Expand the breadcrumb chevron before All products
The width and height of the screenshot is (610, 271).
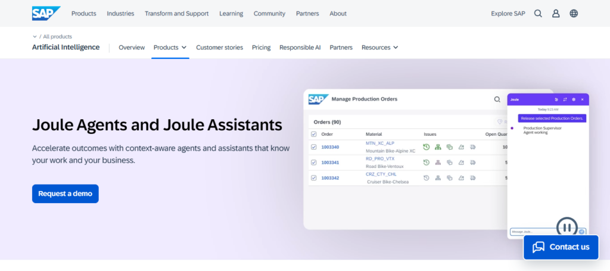click(35, 36)
